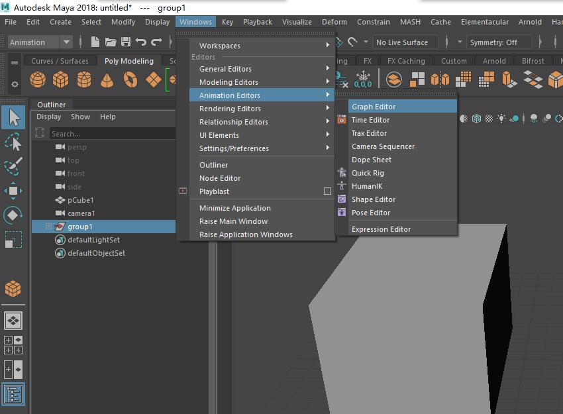Create a polygon sphere from shelf

point(38,79)
